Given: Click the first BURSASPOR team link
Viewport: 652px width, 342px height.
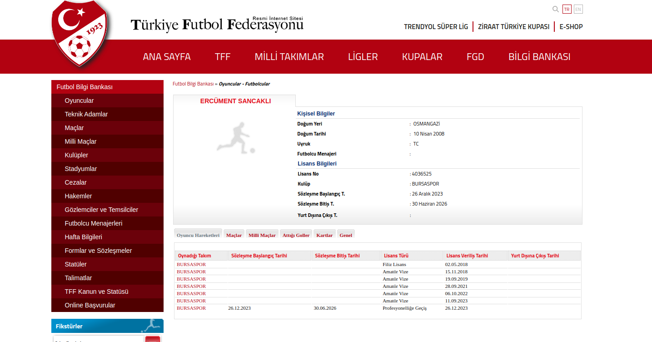Looking at the screenshot, I should tap(191, 264).
